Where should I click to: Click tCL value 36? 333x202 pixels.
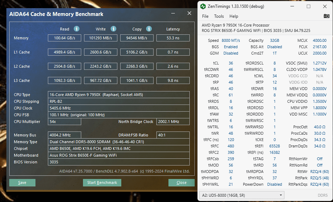[x=231, y=63]
